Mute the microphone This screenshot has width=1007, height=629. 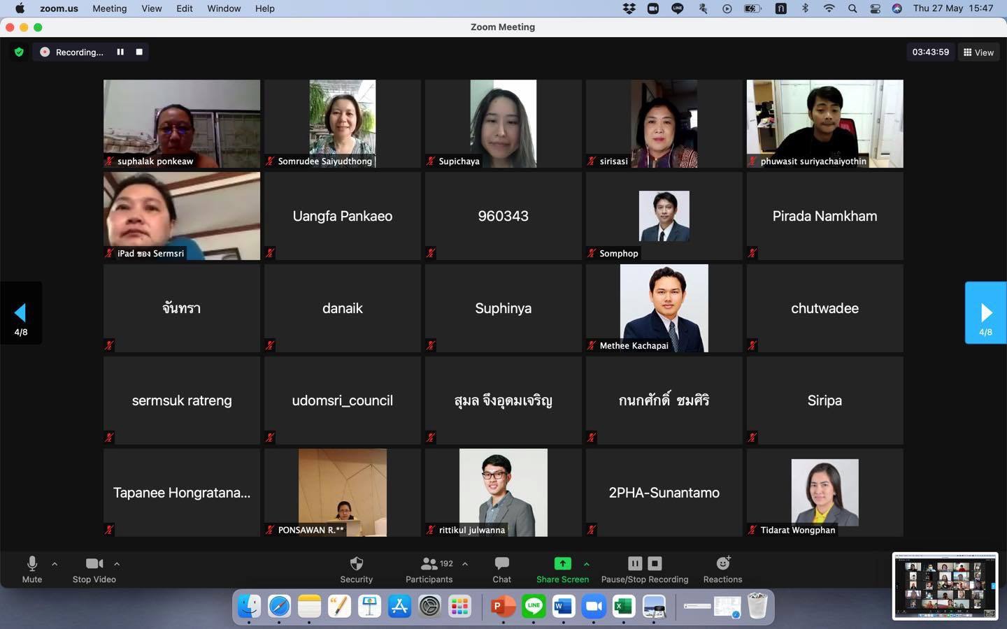(31, 563)
